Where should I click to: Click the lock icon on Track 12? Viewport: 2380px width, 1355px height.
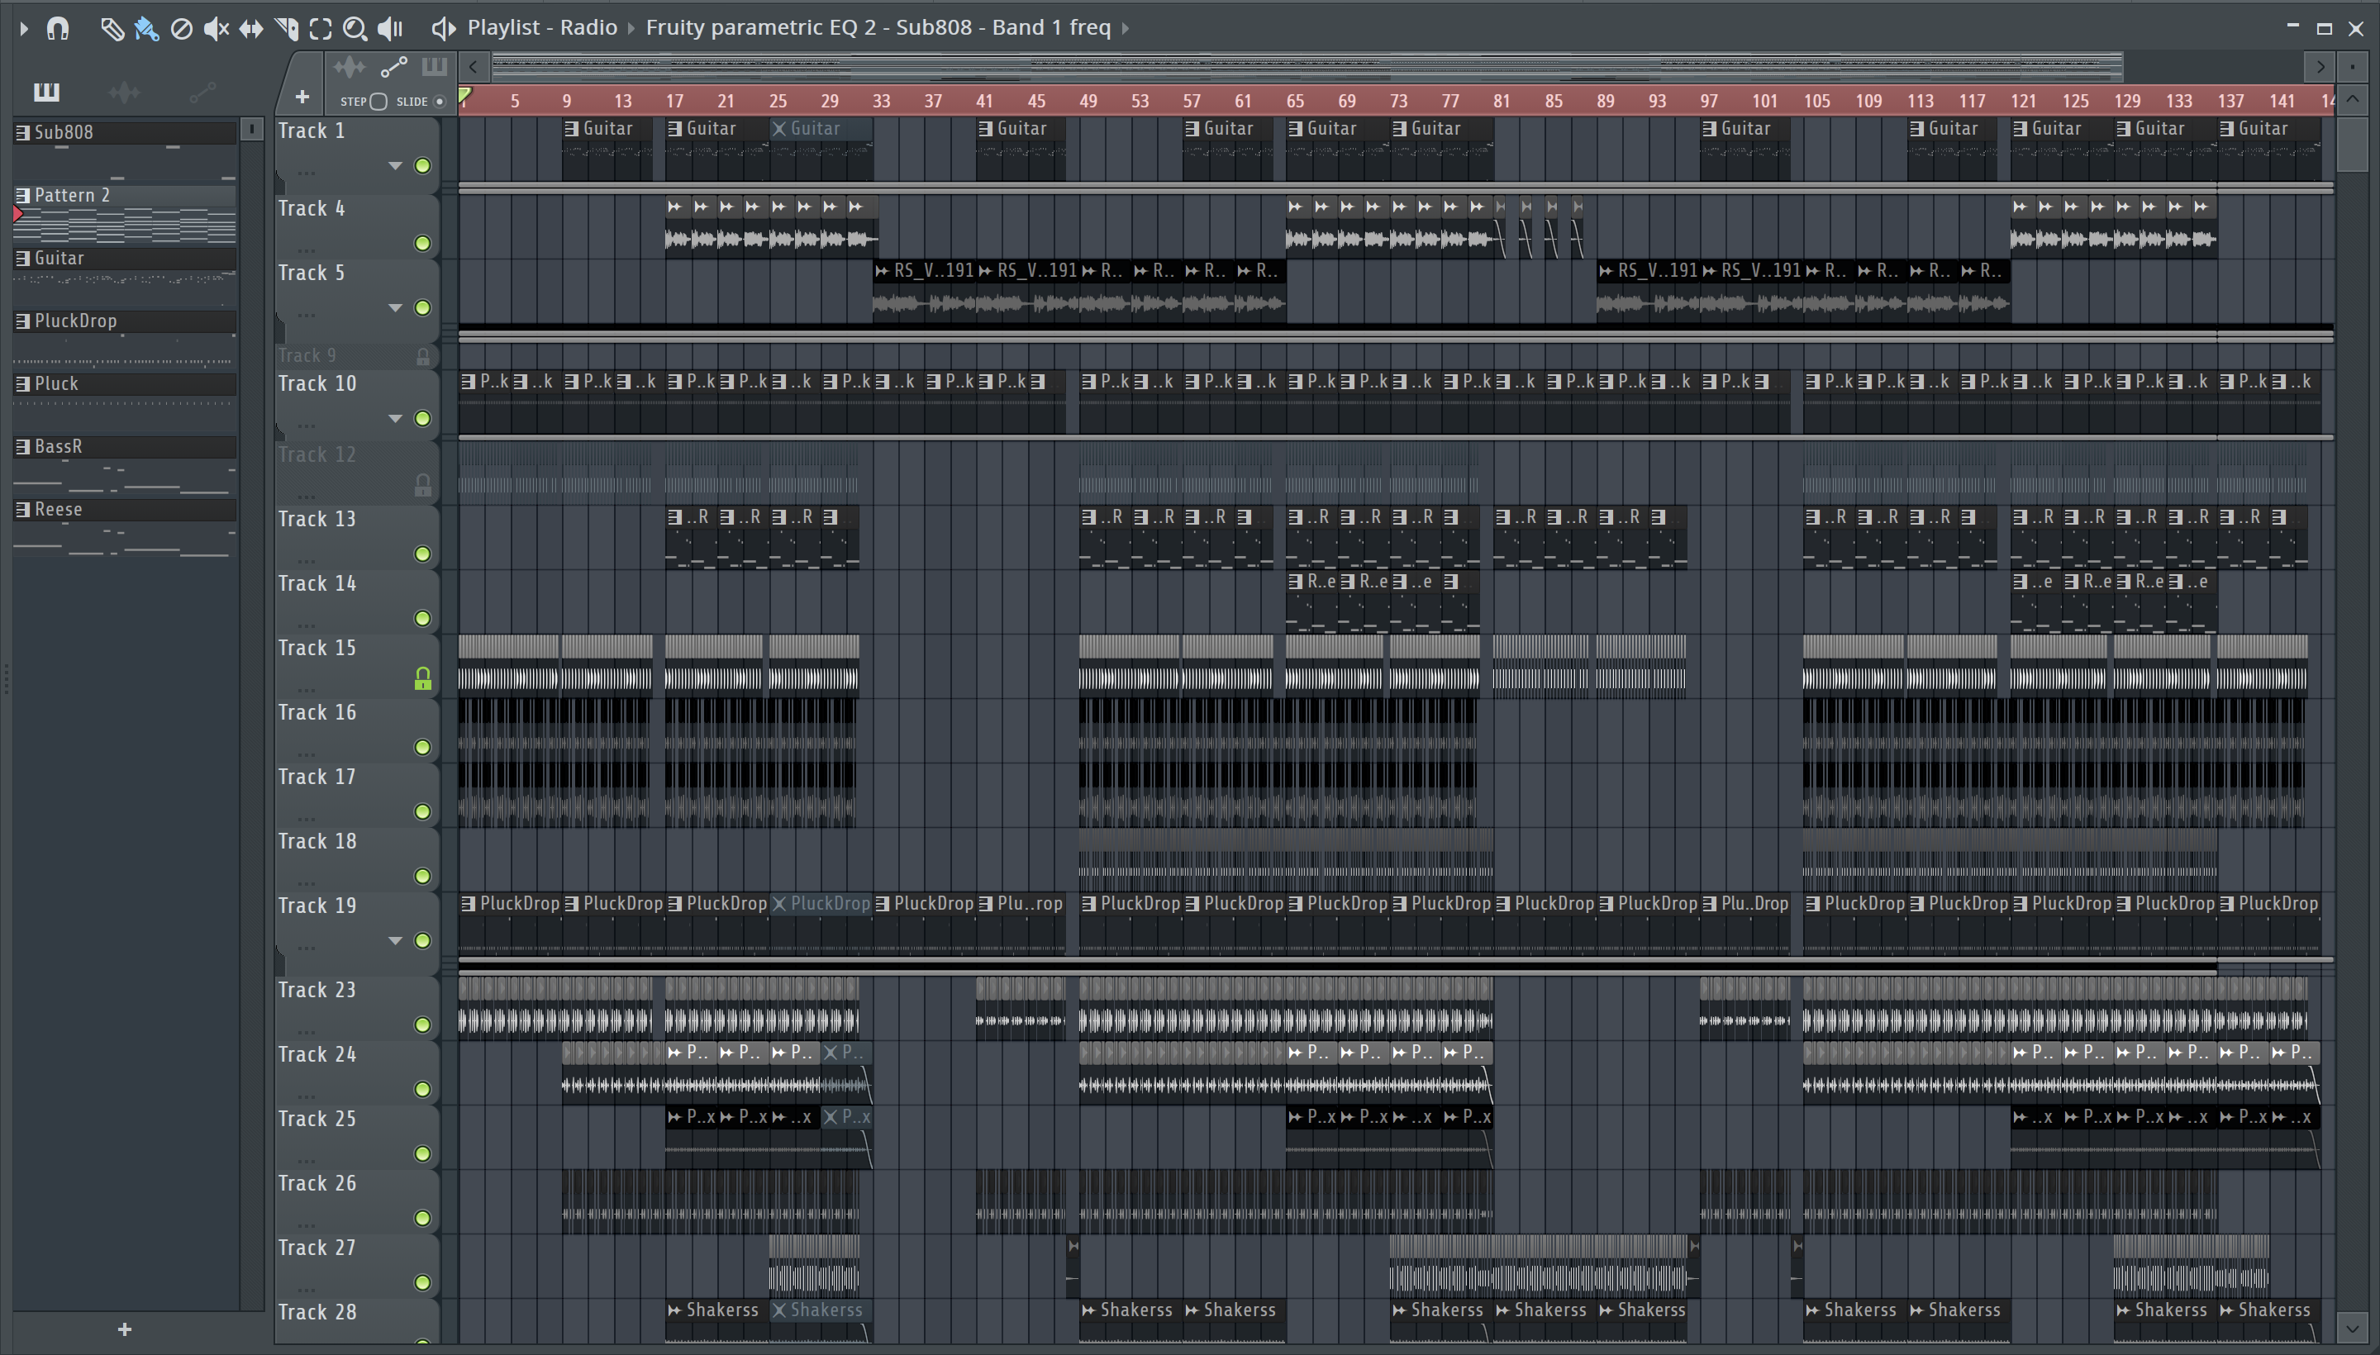[x=422, y=485]
